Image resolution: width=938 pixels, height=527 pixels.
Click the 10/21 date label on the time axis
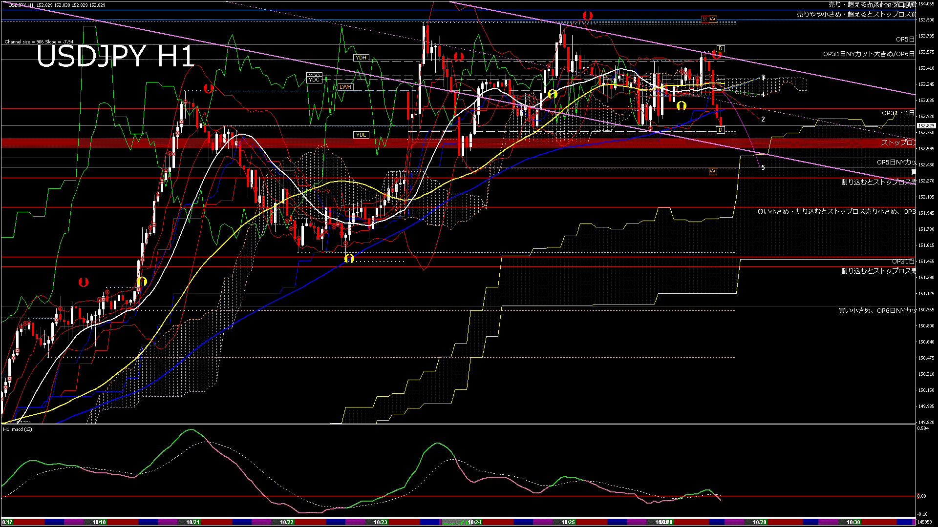pyautogui.click(x=192, y=522)
